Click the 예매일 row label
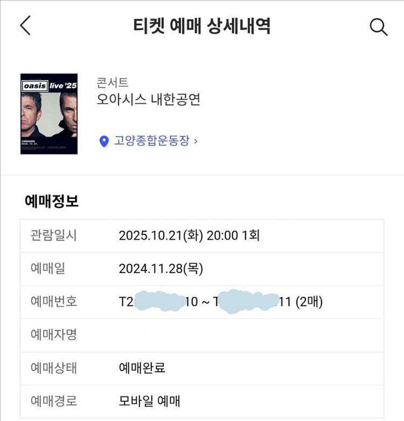This screenshot has width=404, height=421. click(x=48, y=269)
